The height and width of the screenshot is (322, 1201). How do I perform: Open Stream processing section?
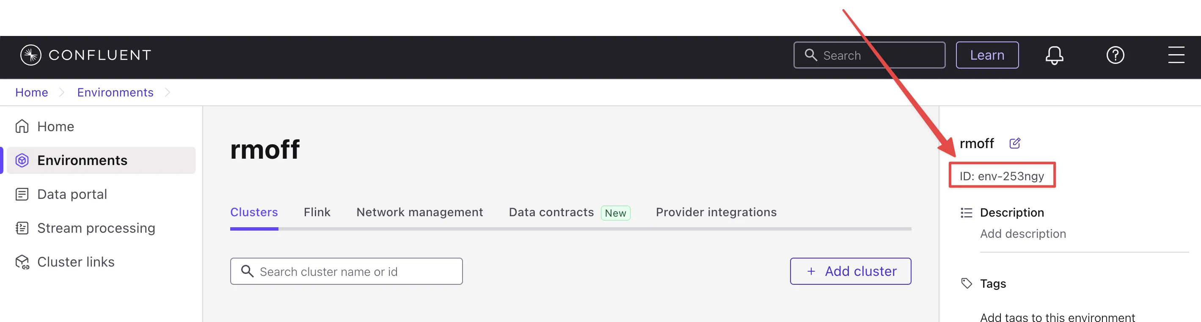(96, 228)
